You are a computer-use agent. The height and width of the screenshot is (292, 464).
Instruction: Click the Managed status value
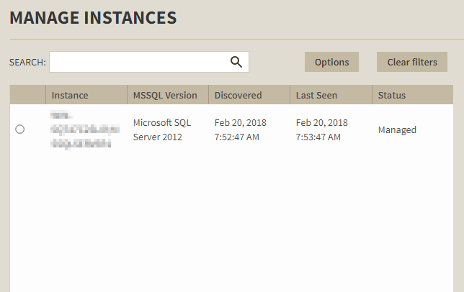[397, 130]
